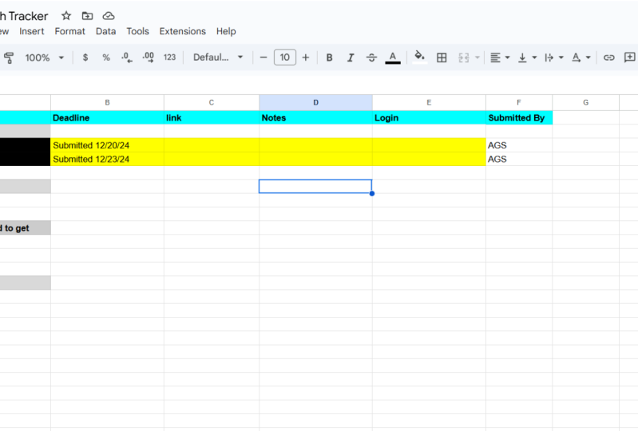Open more number formats (123)

click(169, 57)
